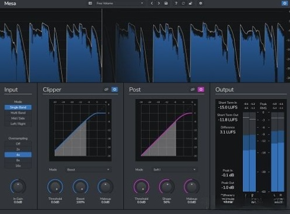Viewport: 290px width, 214px height.
Task: Click the left input level meter
Action: point(246,152)
